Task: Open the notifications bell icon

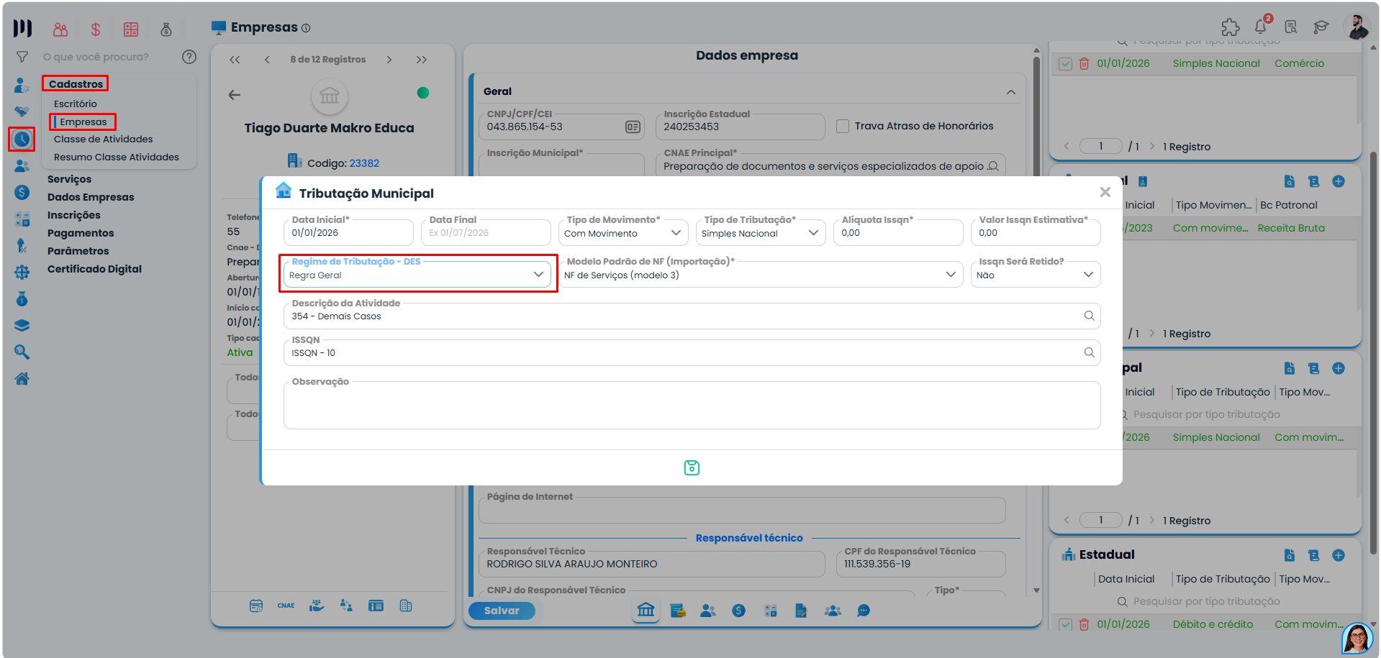Action: pyautogui.click(x=1261, y=27)
